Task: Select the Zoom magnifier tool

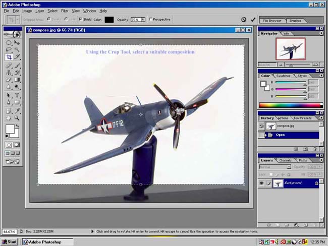Action: pyautogui.click(x=17, y=118)
